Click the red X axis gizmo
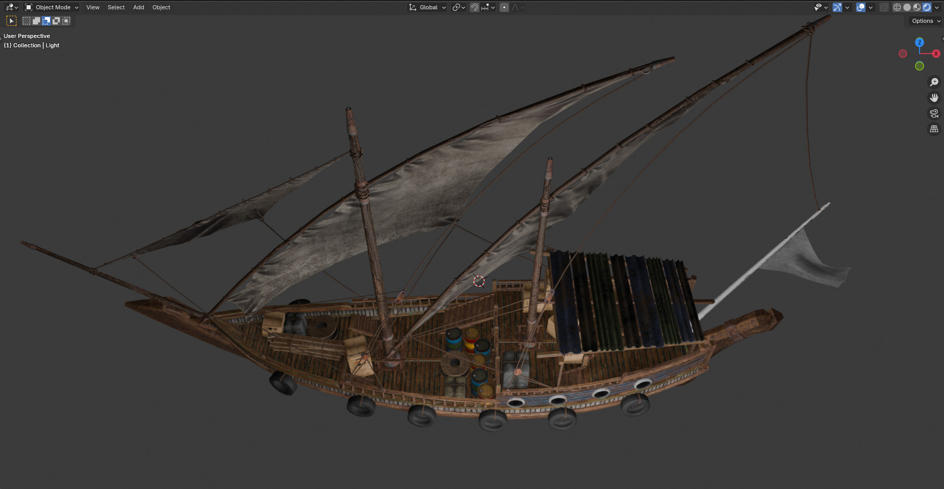The height and width of the screenshot is (489, 944). click(x=936, y=54)
